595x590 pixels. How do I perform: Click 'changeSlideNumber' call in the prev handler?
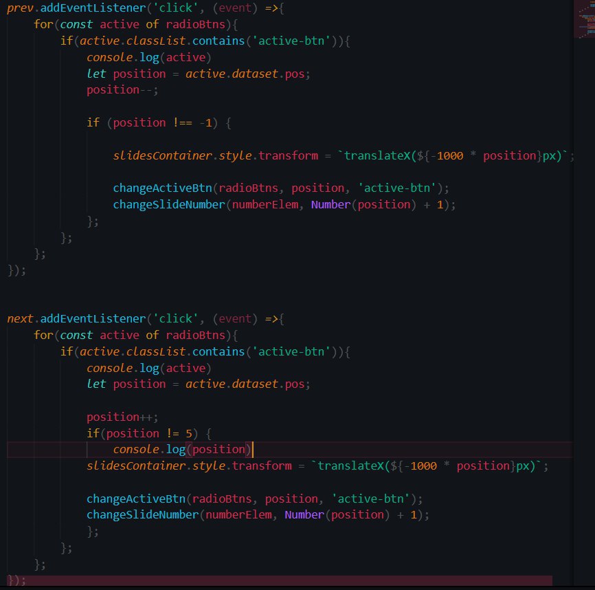(x=169, y=205)
